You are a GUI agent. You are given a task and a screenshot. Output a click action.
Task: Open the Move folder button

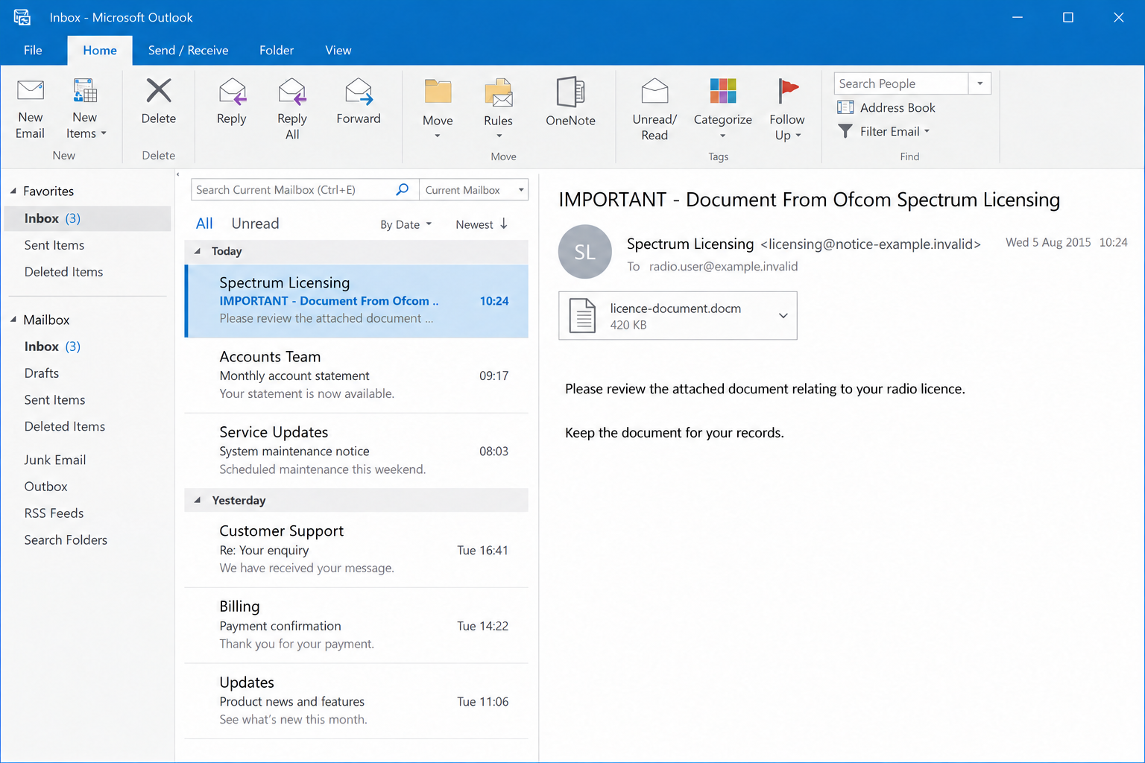(438, 109)
